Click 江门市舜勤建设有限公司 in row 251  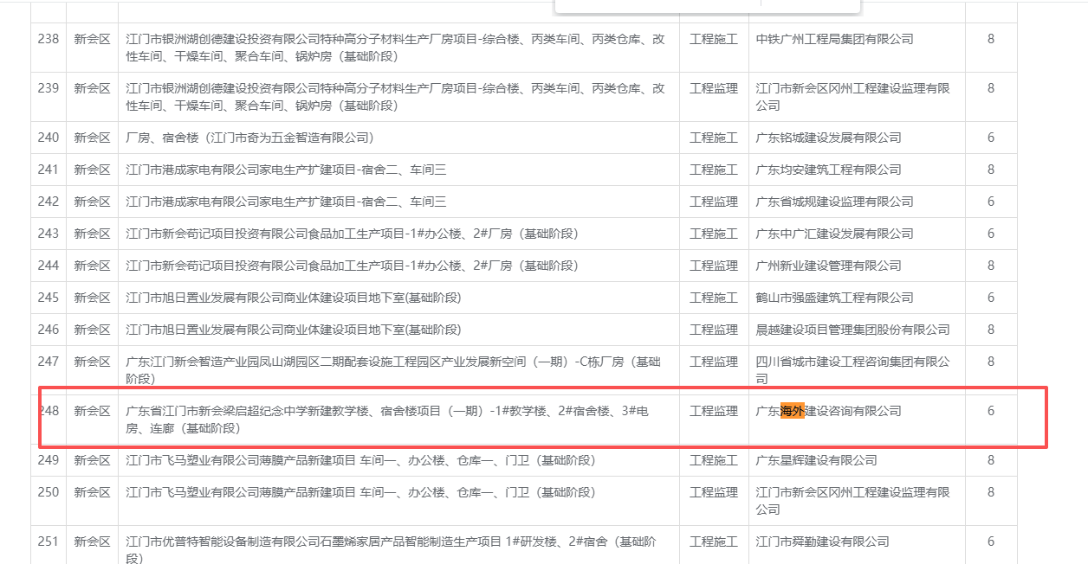822,542
